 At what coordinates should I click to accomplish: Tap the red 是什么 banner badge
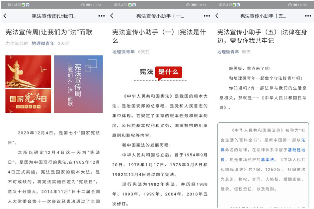tap(168, 72)
